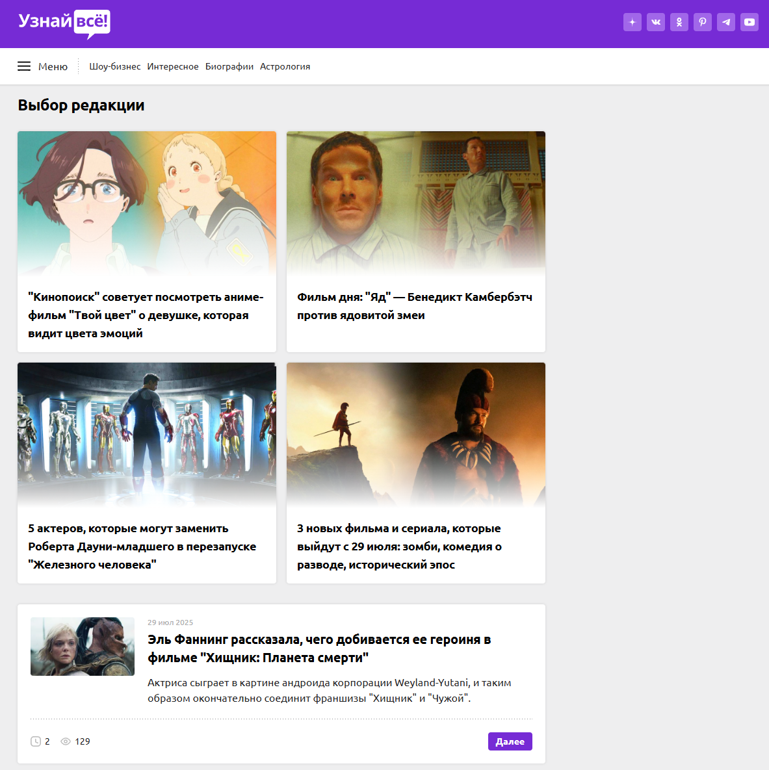Open the Telegram social icon
The image size is (769, 770).
coord(725,22)
